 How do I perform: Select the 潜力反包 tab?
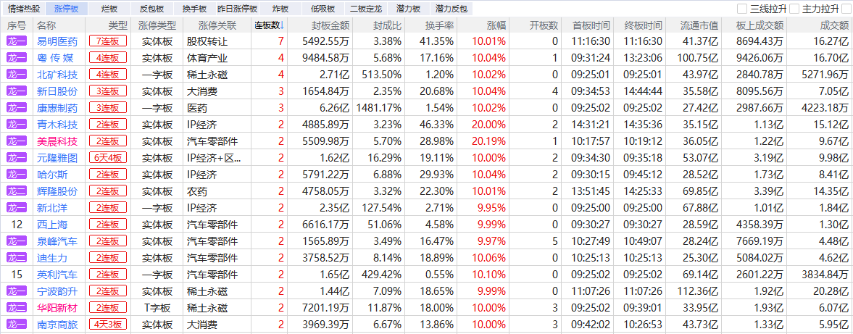pos(452,9)
